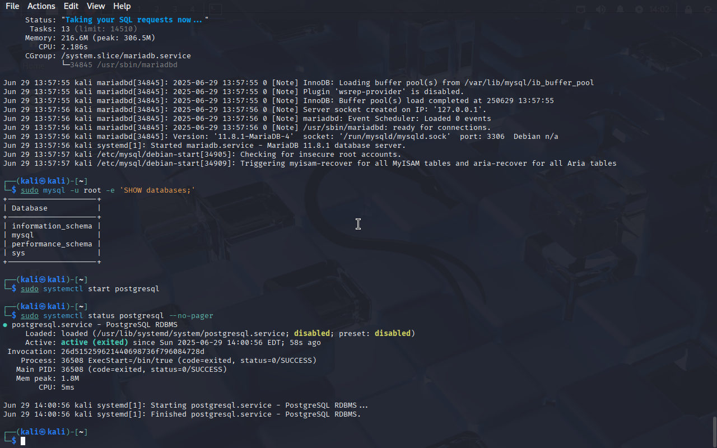
Task: Click 'Finished postgresql.service' log line
Action: [183, 414]
